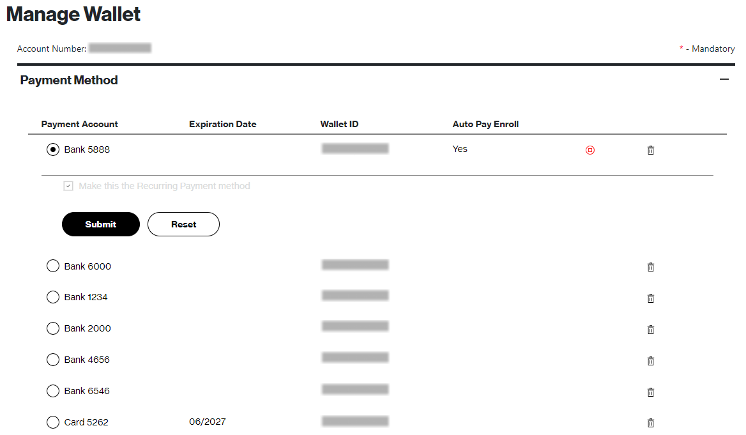Select the Bank 6546 radio button
The width and height of the screenshot is (746, 435).
53,390
